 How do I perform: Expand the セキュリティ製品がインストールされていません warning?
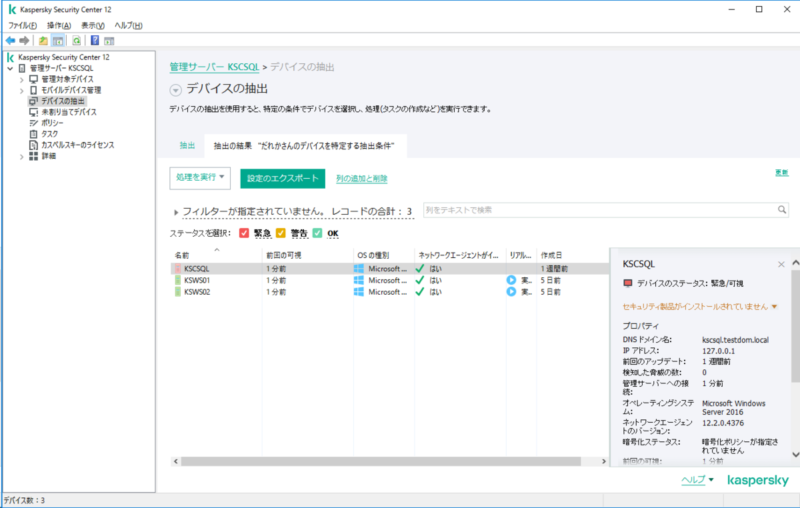click(x=774, y=307)
